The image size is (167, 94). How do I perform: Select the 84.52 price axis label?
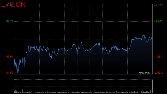[10, 73]
